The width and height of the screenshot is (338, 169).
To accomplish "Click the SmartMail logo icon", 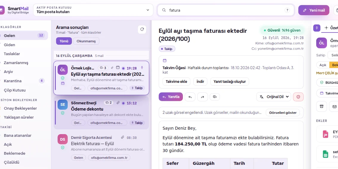I will coord(2,10).
